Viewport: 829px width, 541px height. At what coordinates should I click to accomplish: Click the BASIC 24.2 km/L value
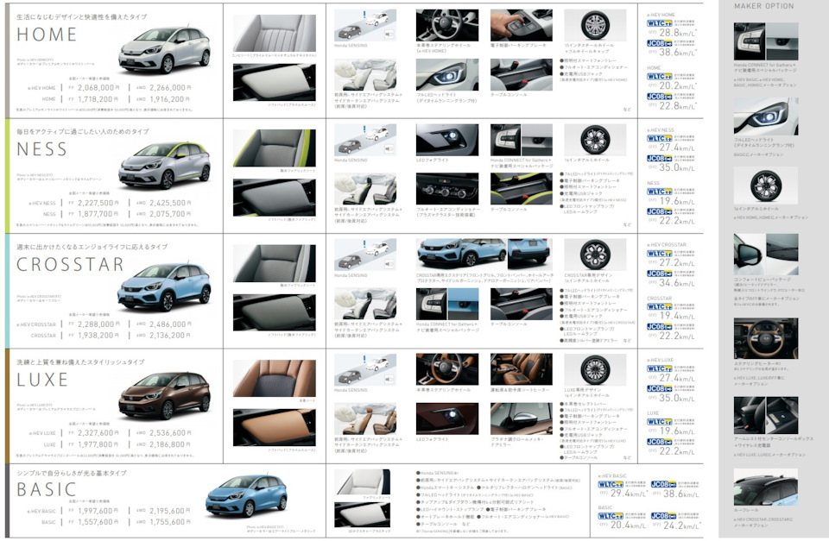point(682,525)
